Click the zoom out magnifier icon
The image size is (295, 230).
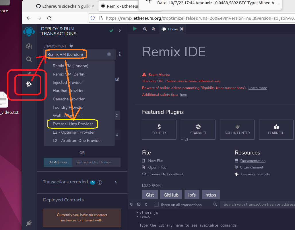[x=145, y=29]
